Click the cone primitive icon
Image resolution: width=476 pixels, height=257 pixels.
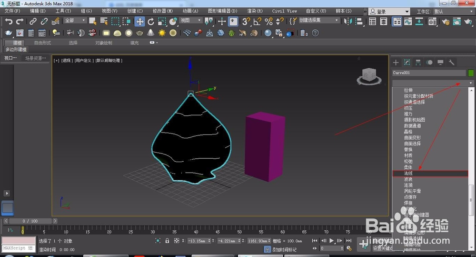point(150,33)
